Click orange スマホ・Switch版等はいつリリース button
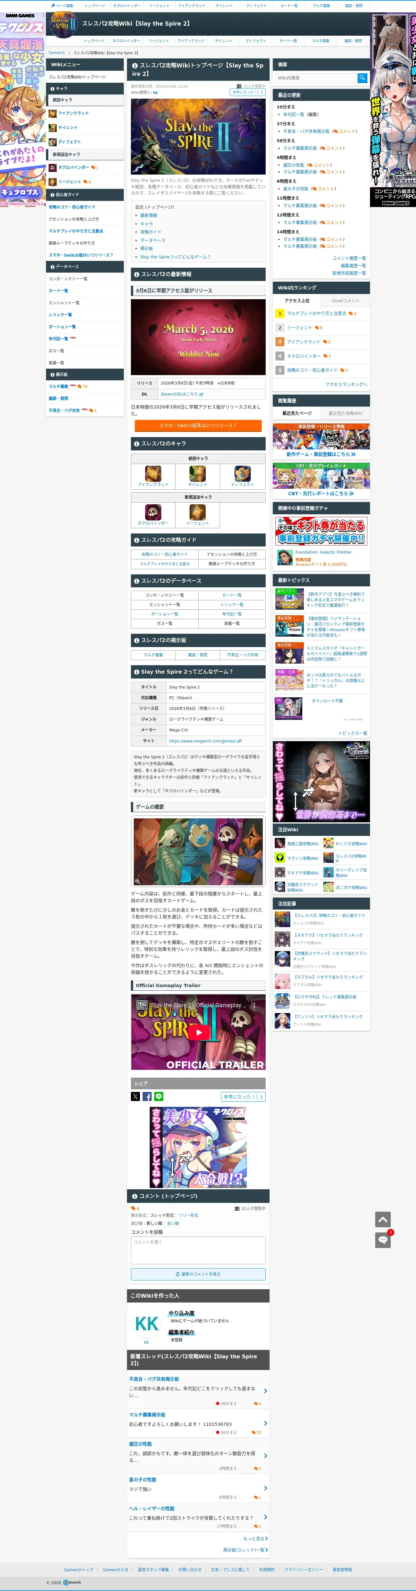Image resolution: width=416 pixels, height=1591 pixels. tap(198, 425)
